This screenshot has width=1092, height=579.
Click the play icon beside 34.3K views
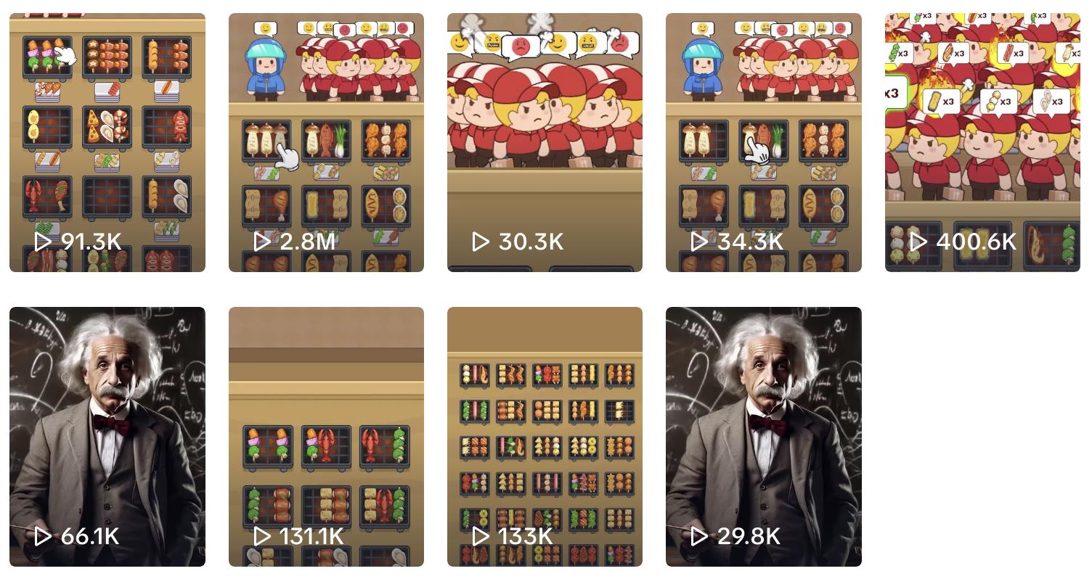(x=699, y=242)
